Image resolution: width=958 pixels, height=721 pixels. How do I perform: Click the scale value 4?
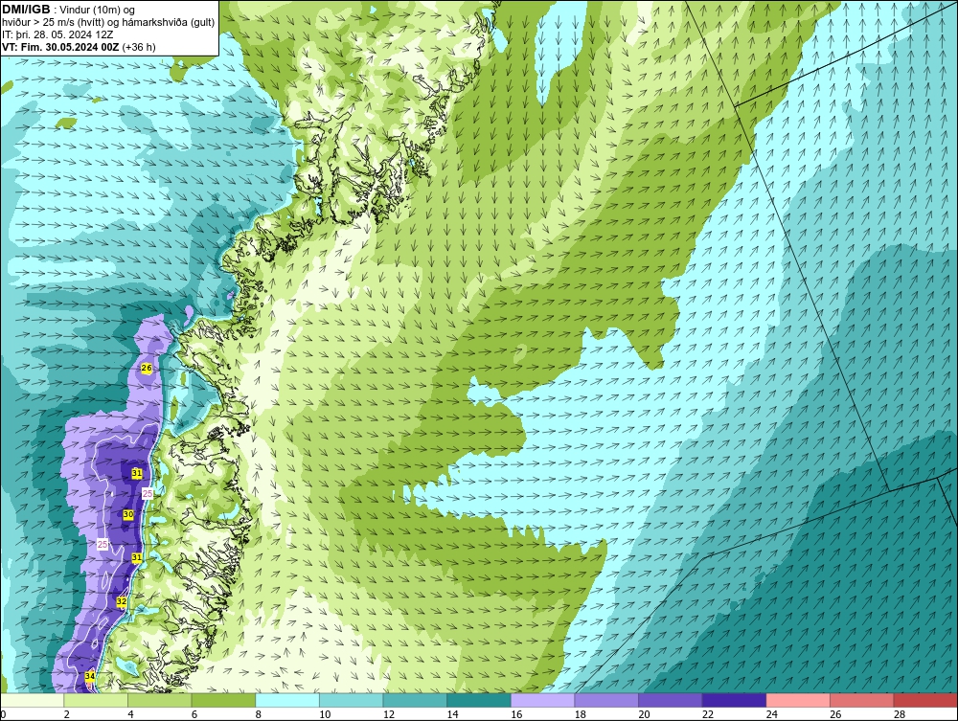point(130,714)
